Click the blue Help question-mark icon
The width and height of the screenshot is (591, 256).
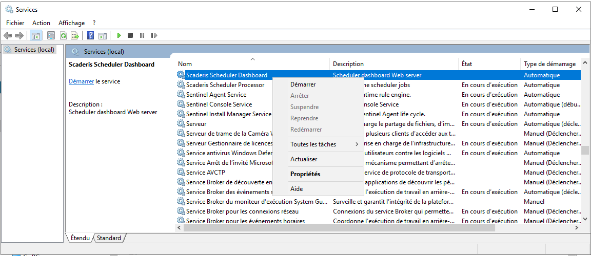tap(90, 35)
